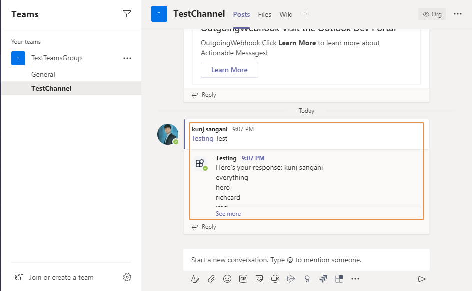
Task: Open the sticker picker
Action: (x=259, y=279)
